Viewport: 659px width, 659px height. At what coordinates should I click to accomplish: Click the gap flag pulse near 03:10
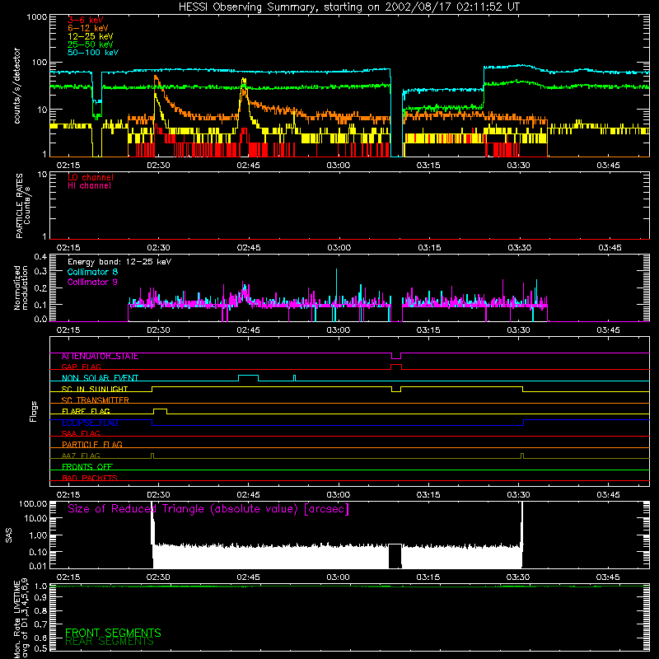396,367
